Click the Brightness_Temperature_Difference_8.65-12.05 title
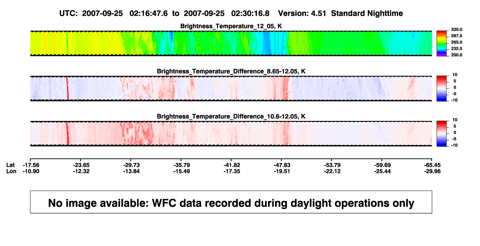The width and height of the screenshot is (480, 246). pyautogui.click(x=231, y=71)
